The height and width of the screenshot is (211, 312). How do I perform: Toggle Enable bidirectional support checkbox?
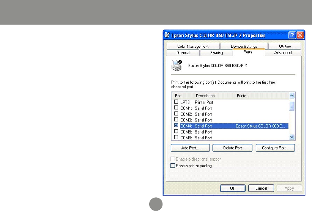pyautogui.click(x=173, y=159)
